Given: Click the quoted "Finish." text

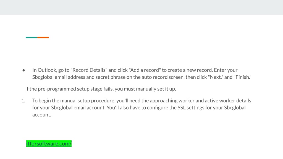Looking at the screenshot, I should [242, 77].
